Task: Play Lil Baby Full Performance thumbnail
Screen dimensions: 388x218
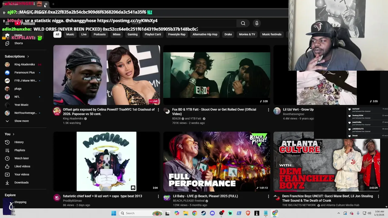Action: (217, 162)
